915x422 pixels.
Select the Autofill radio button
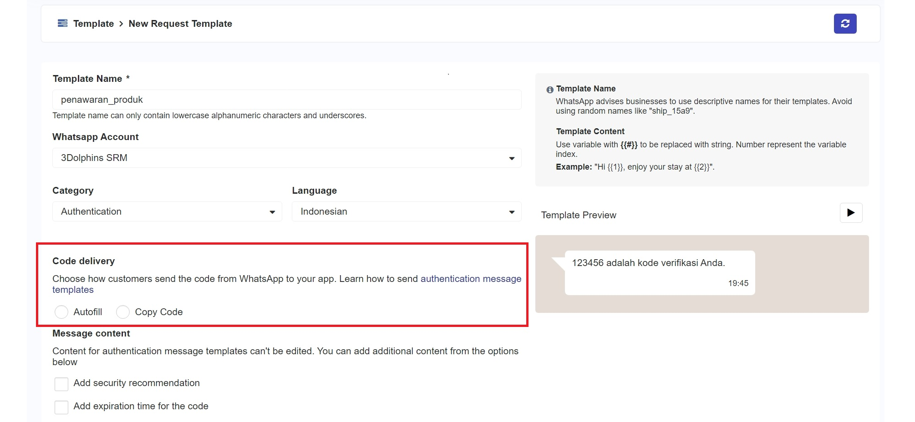(x=61, y=312)
